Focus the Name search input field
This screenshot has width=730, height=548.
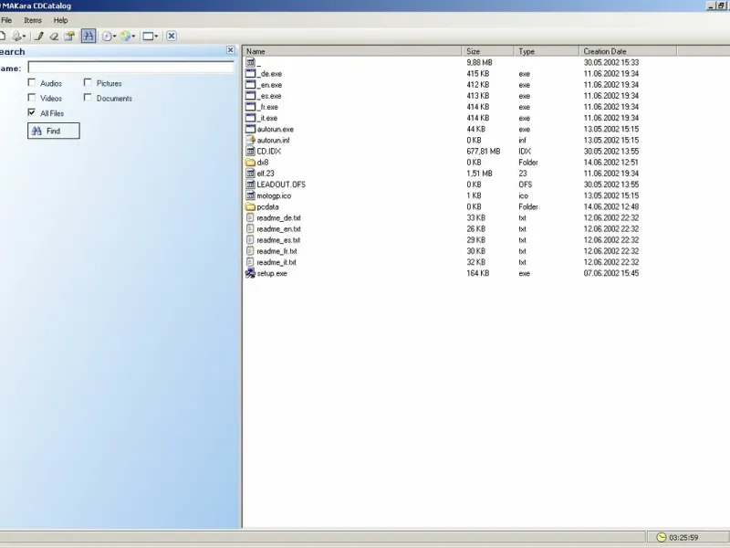point(130,67)
